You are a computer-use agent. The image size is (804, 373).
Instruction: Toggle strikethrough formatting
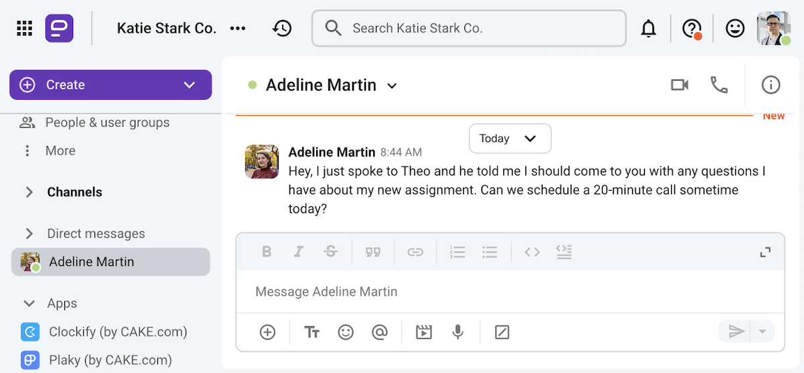(330, 252)
